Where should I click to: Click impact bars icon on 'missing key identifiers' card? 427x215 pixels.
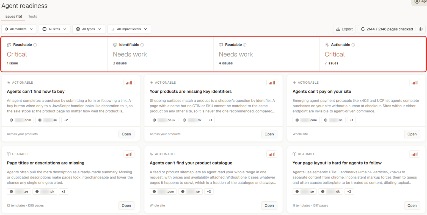272,83
